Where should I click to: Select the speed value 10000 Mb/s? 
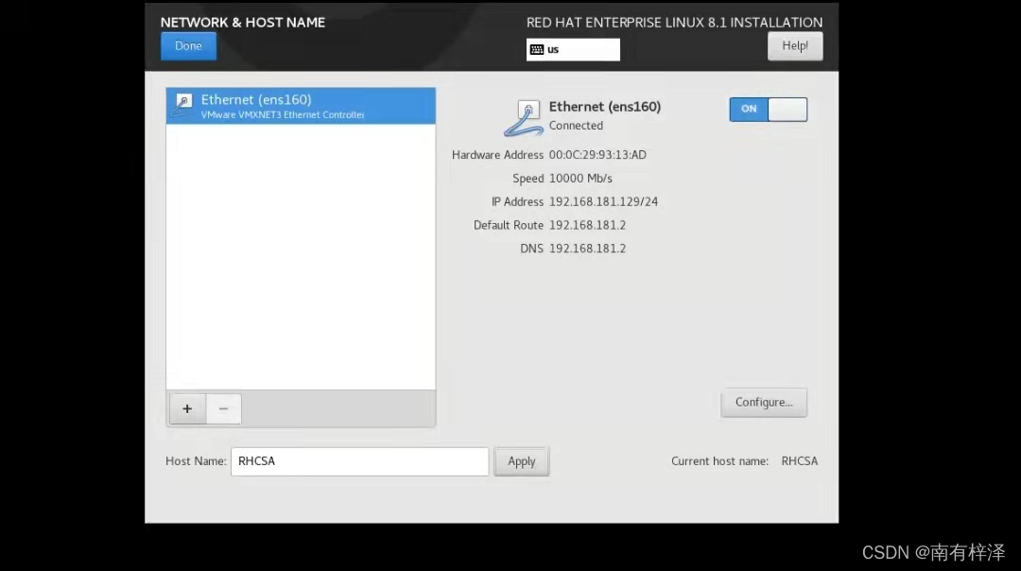point(580,179)
